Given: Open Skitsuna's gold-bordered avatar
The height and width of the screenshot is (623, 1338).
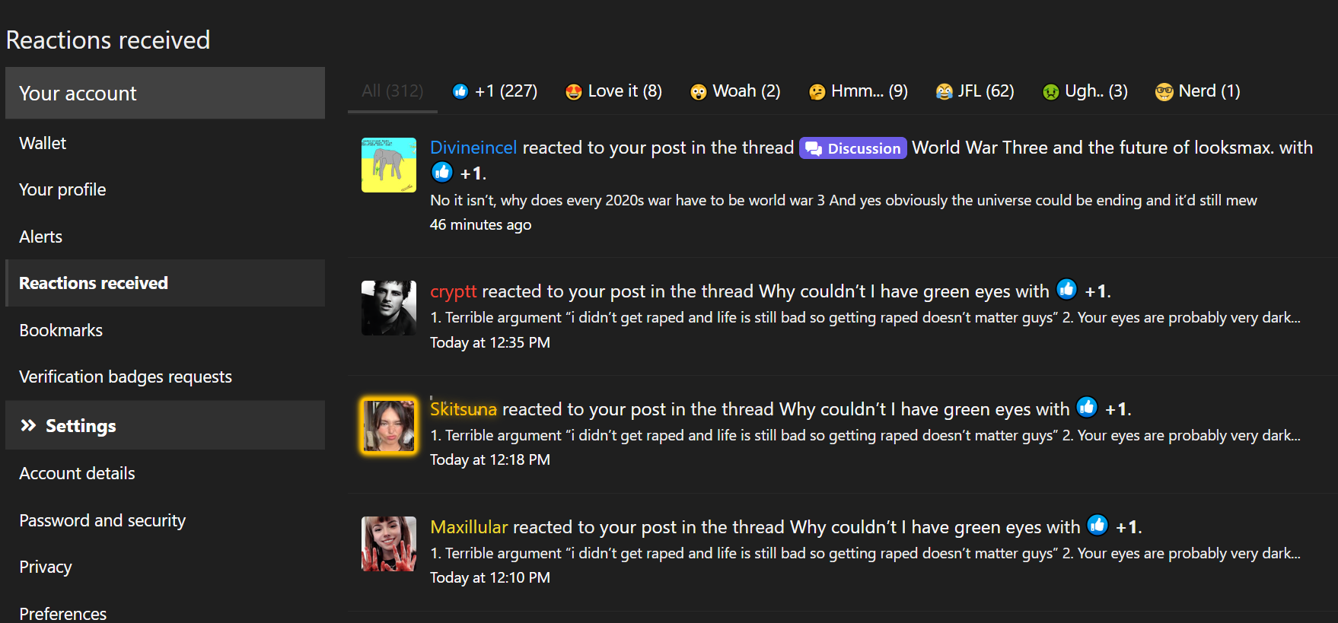Looking at the screenshot, I should (x=389, y=426).
